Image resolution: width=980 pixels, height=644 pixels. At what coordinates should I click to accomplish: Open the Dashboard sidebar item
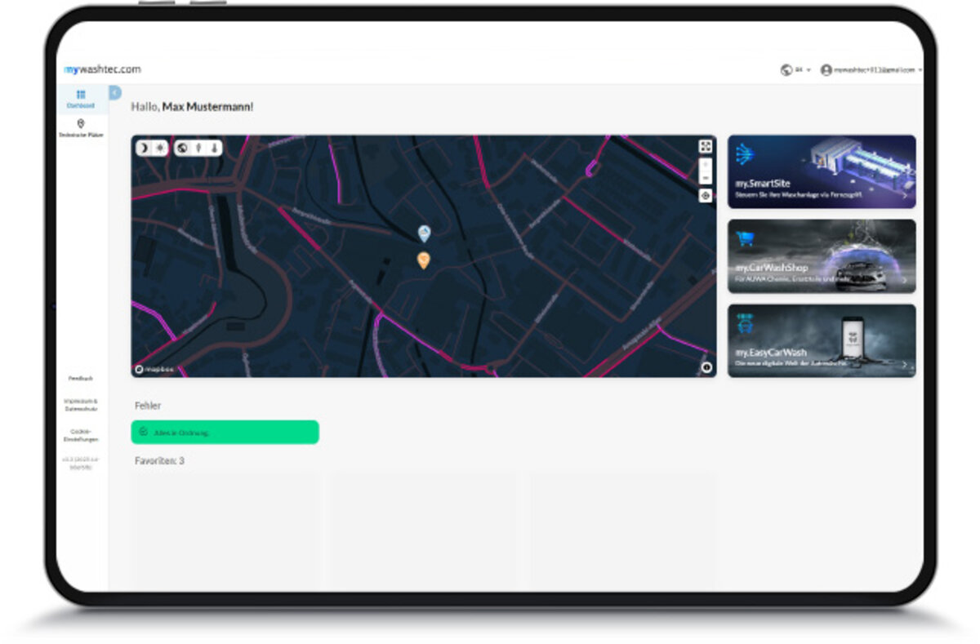coord(81,100)
